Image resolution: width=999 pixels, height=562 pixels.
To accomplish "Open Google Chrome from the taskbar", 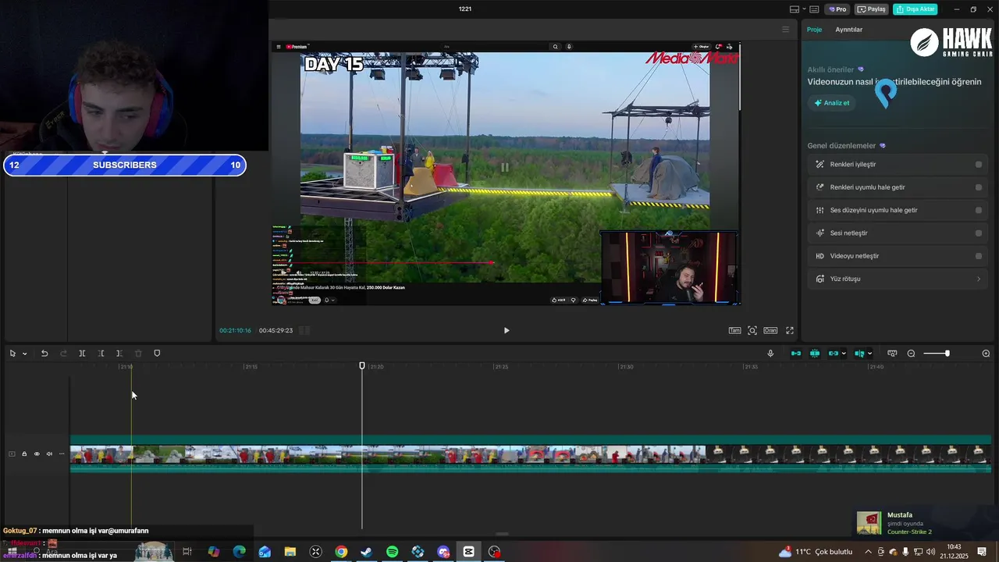I will (x=341, y=552).
